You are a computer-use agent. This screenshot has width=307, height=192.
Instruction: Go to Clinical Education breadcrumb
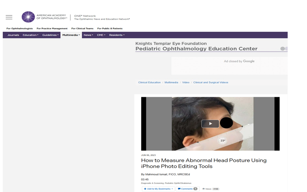pyautogui.click(x=149, y=82)
